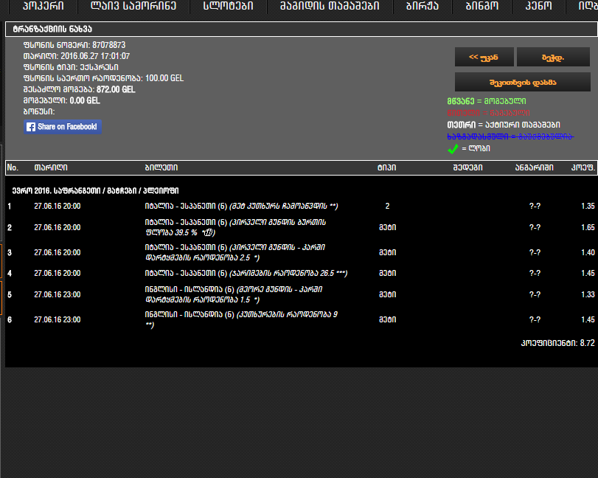Open the ბირჟა tab
Image resolution: width=598 pixels, height=478 pixels.
click(423, 7)
